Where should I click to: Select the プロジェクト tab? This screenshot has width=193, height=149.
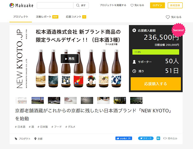pos(21,17)
